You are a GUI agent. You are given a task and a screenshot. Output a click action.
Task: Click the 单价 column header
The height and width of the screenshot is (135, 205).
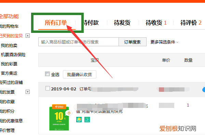[166, 60]
